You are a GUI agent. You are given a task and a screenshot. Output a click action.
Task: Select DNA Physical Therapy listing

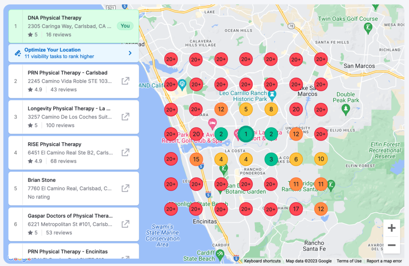click(73, 26)
